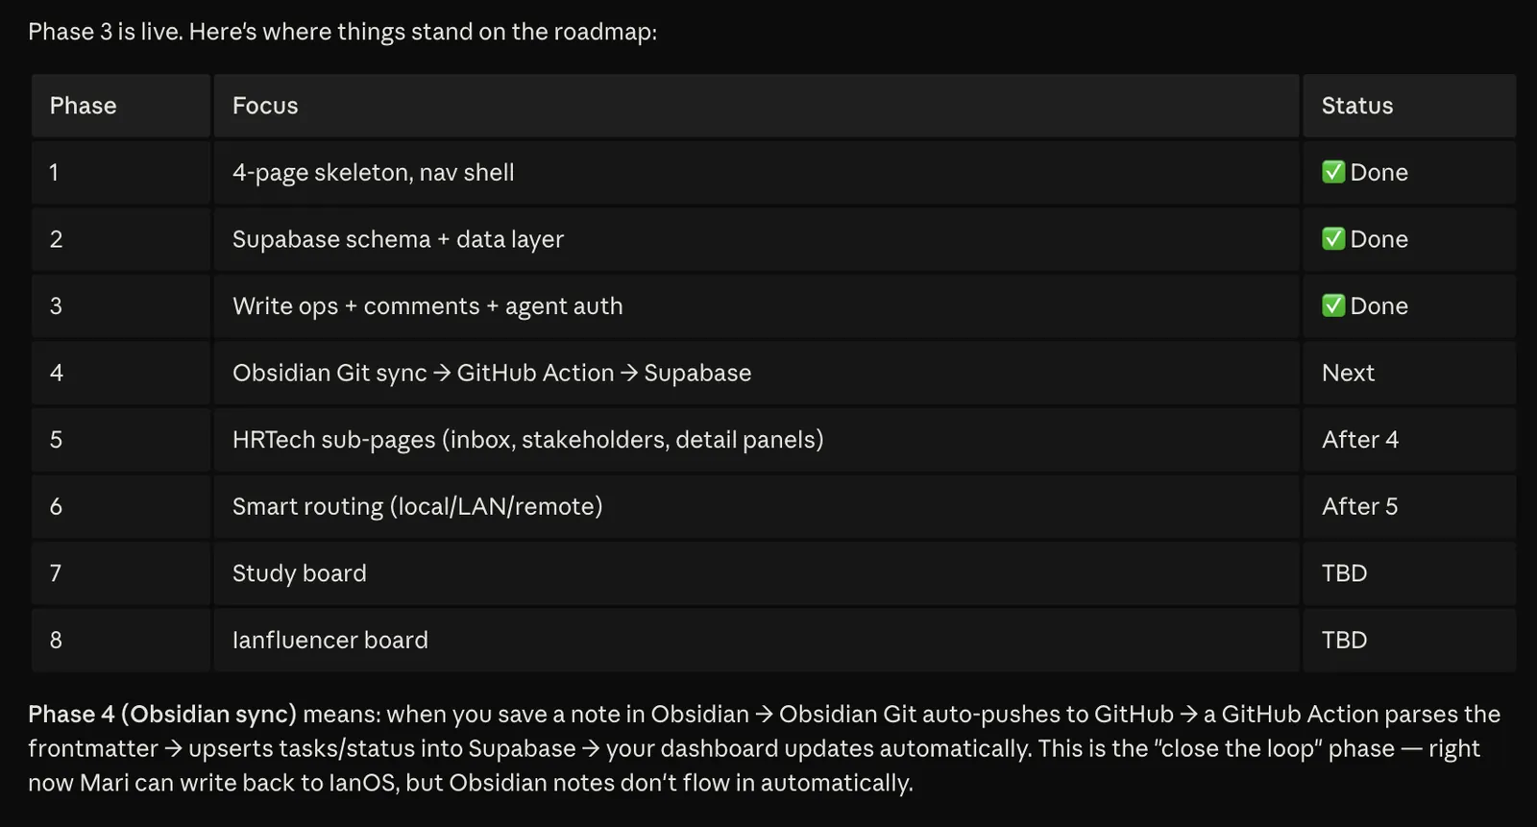Click the HRTech sub-pages focus cell
This screenshot has width=1537, height=827.
[x=756, y=440]
